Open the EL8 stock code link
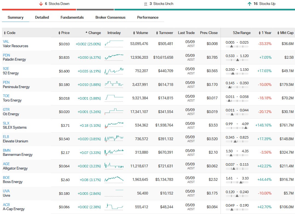This screenshot has width=295, height=214. [x=6, y=137]
